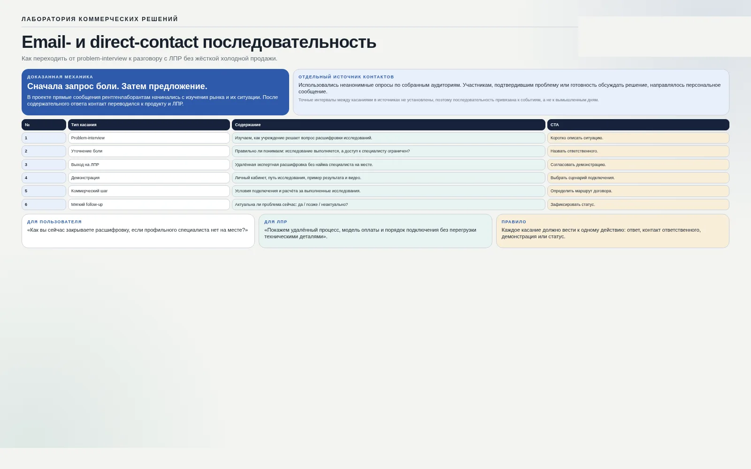Screen dimensions: 751x469
Task: Click the row number '4' cell
Action: click(x=44, y=178)
